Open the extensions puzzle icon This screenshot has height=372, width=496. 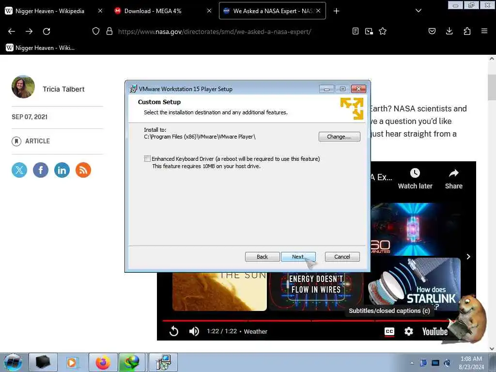467,31
